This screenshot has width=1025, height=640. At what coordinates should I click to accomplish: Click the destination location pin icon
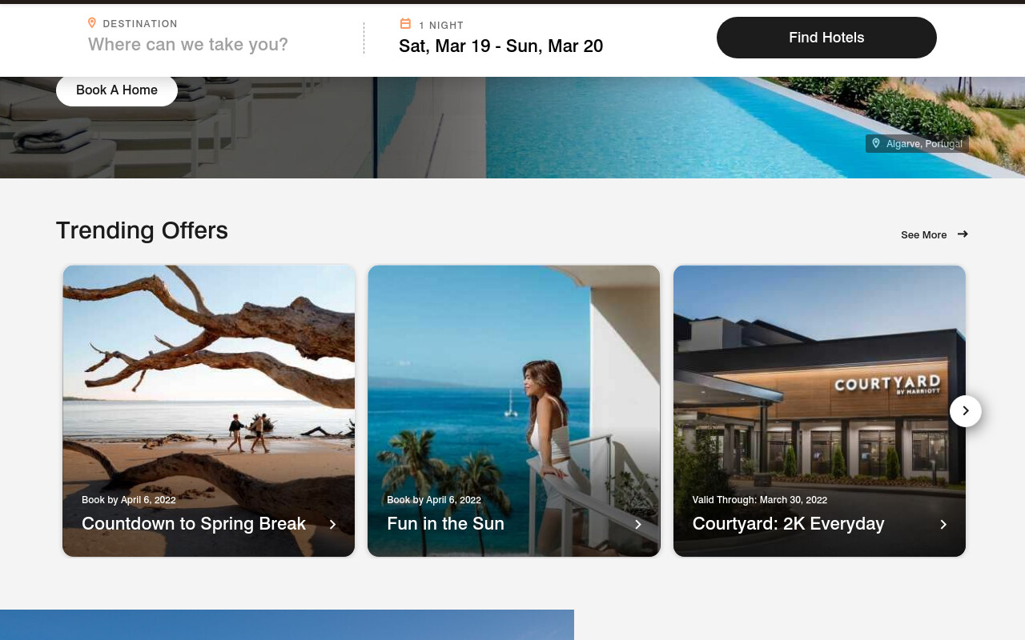click(x=92, y=23)
